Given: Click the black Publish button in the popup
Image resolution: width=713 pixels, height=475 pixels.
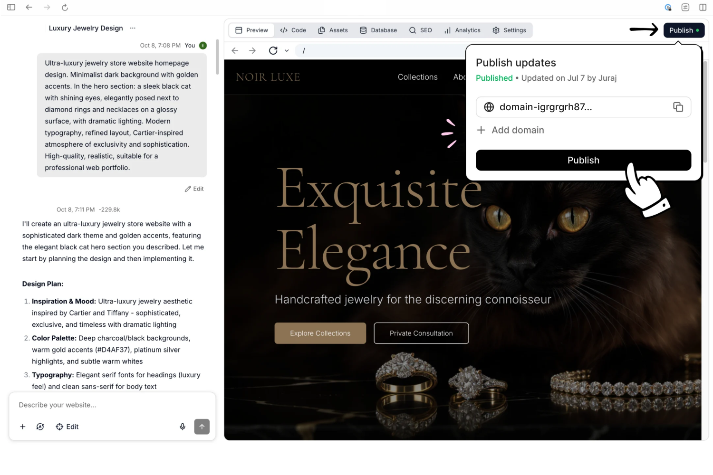Looking at the screenshot, I should coord(583,160).
